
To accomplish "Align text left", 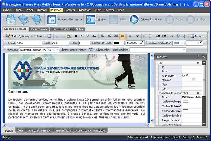I will click(x=103, y=36).
